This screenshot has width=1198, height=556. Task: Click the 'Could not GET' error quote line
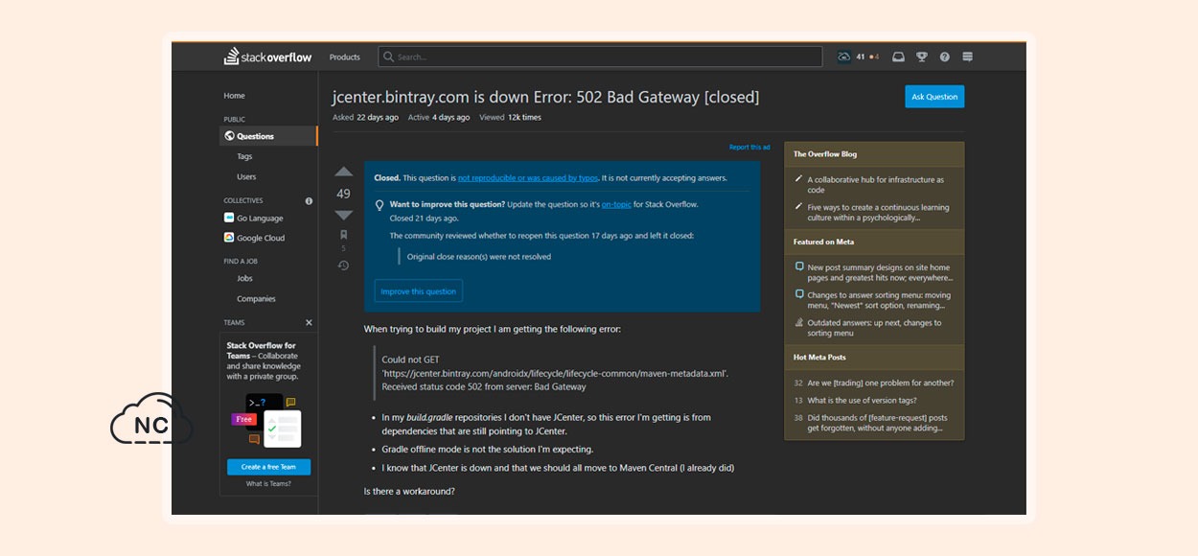[x=410, y=359]
